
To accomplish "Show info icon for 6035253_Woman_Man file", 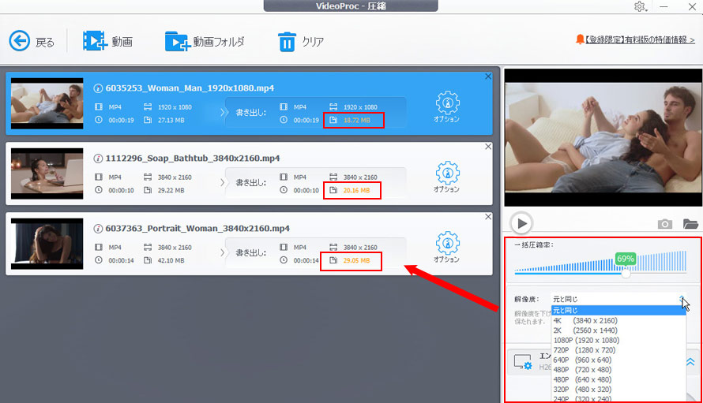I will click(98, 88).
